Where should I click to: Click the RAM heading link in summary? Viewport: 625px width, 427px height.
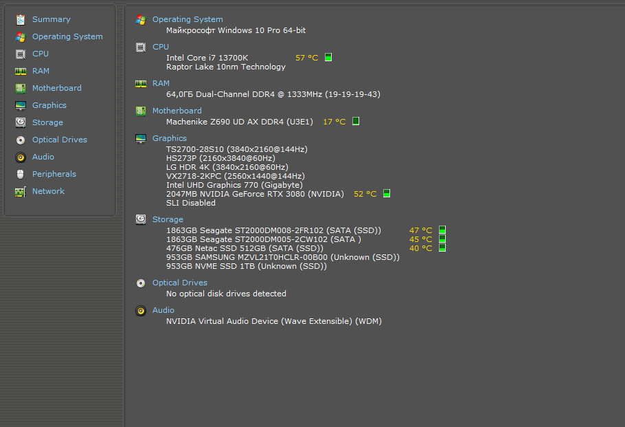tap(161, 83)
